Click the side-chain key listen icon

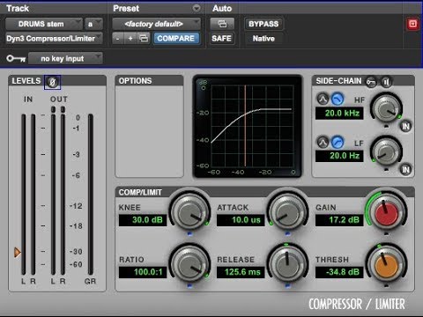tap(371, 82)
